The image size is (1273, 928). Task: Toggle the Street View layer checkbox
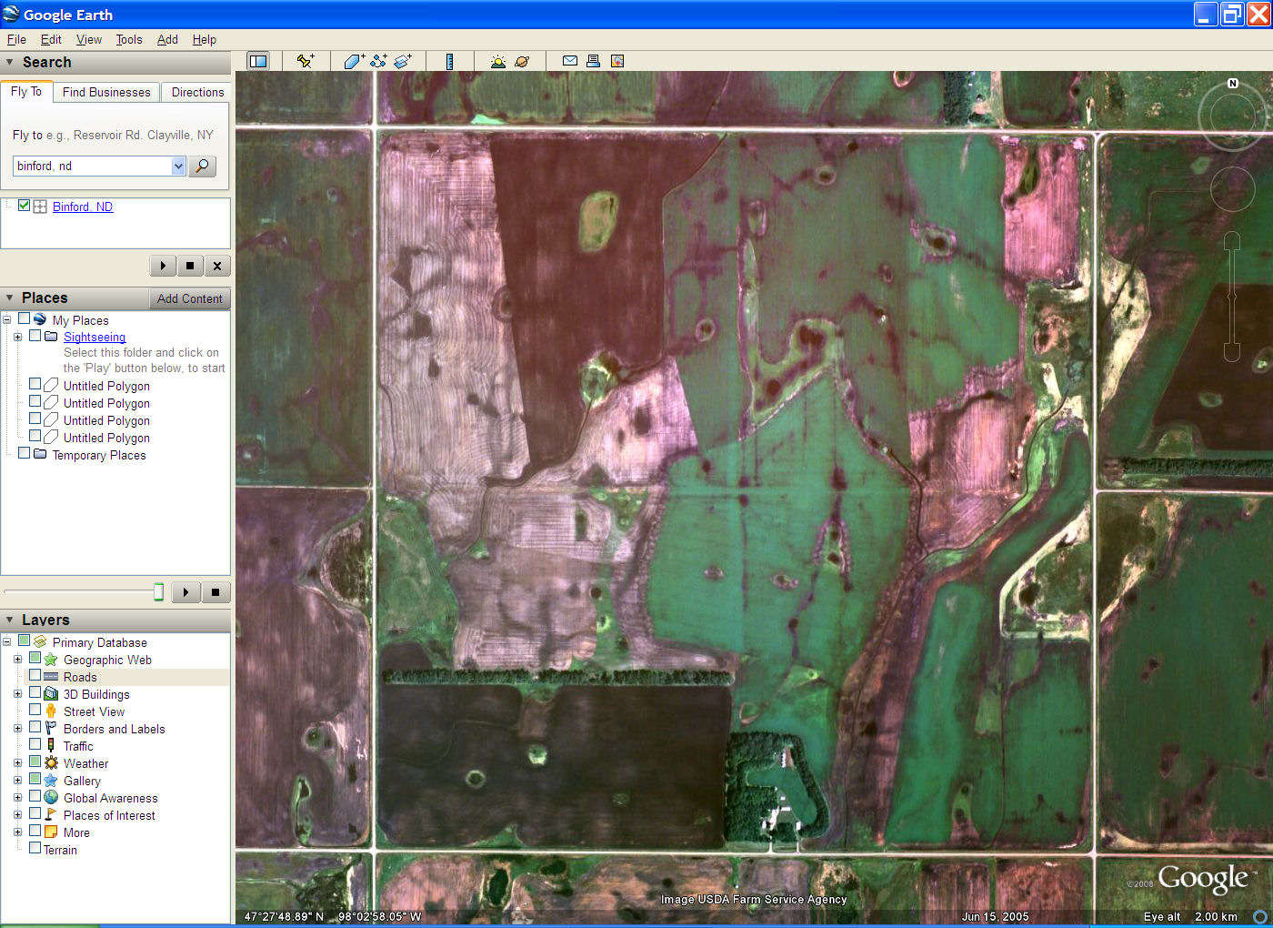[35, 711]
